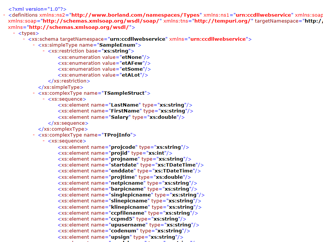Collapse the root definitions element
This screenshot has width=323, height=242.
(4, 15)
